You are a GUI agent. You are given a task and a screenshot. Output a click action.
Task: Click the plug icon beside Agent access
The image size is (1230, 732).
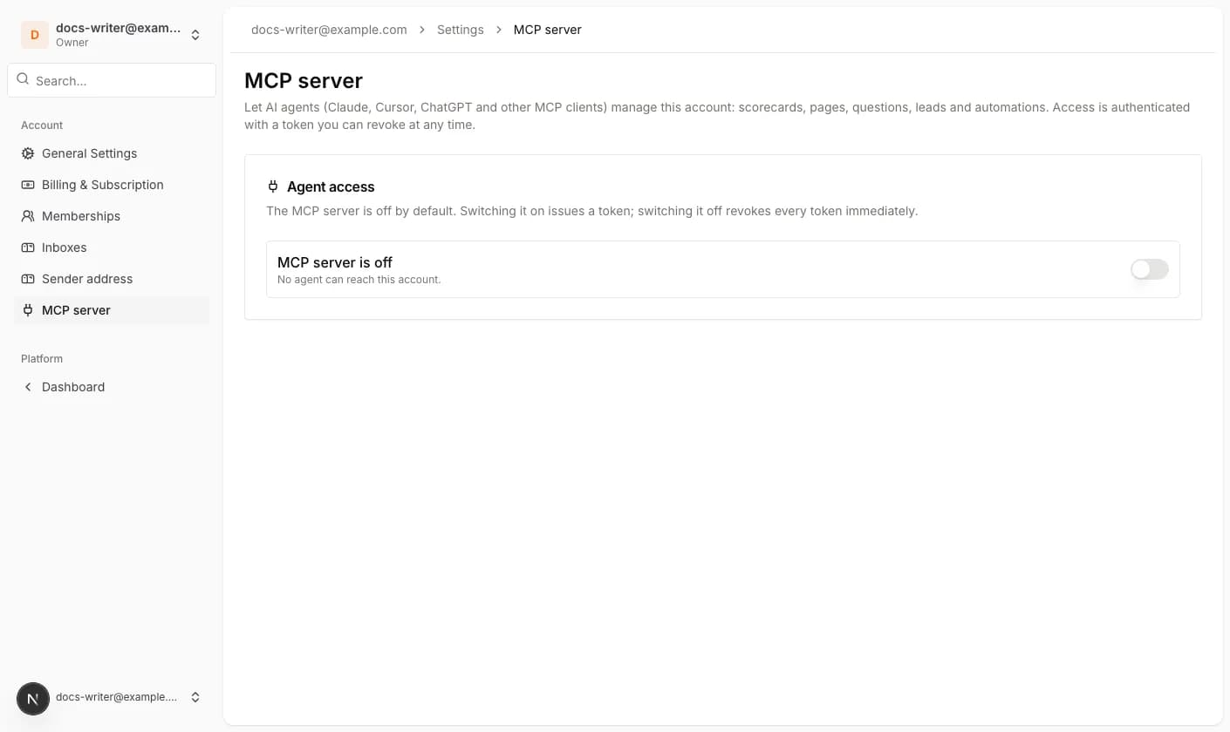[273, 186]
